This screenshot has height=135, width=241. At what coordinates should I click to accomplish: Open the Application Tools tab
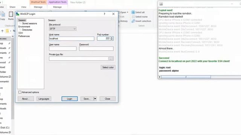(x=58, y=2)
